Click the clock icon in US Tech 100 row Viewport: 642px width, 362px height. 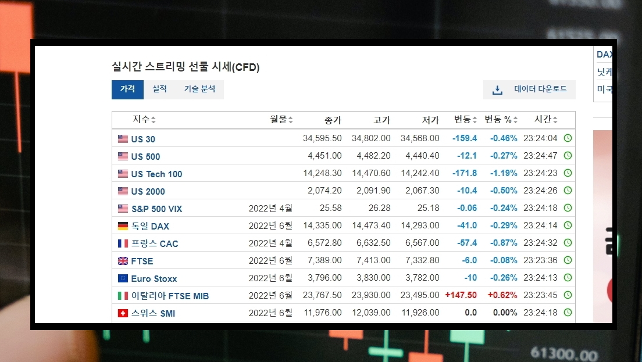click(x=568, y=173)
